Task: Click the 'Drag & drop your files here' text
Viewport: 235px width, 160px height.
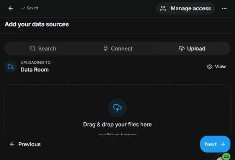Action: click(x=117, y=125)
